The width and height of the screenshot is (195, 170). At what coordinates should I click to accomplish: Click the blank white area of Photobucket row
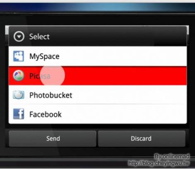point(129,95)
